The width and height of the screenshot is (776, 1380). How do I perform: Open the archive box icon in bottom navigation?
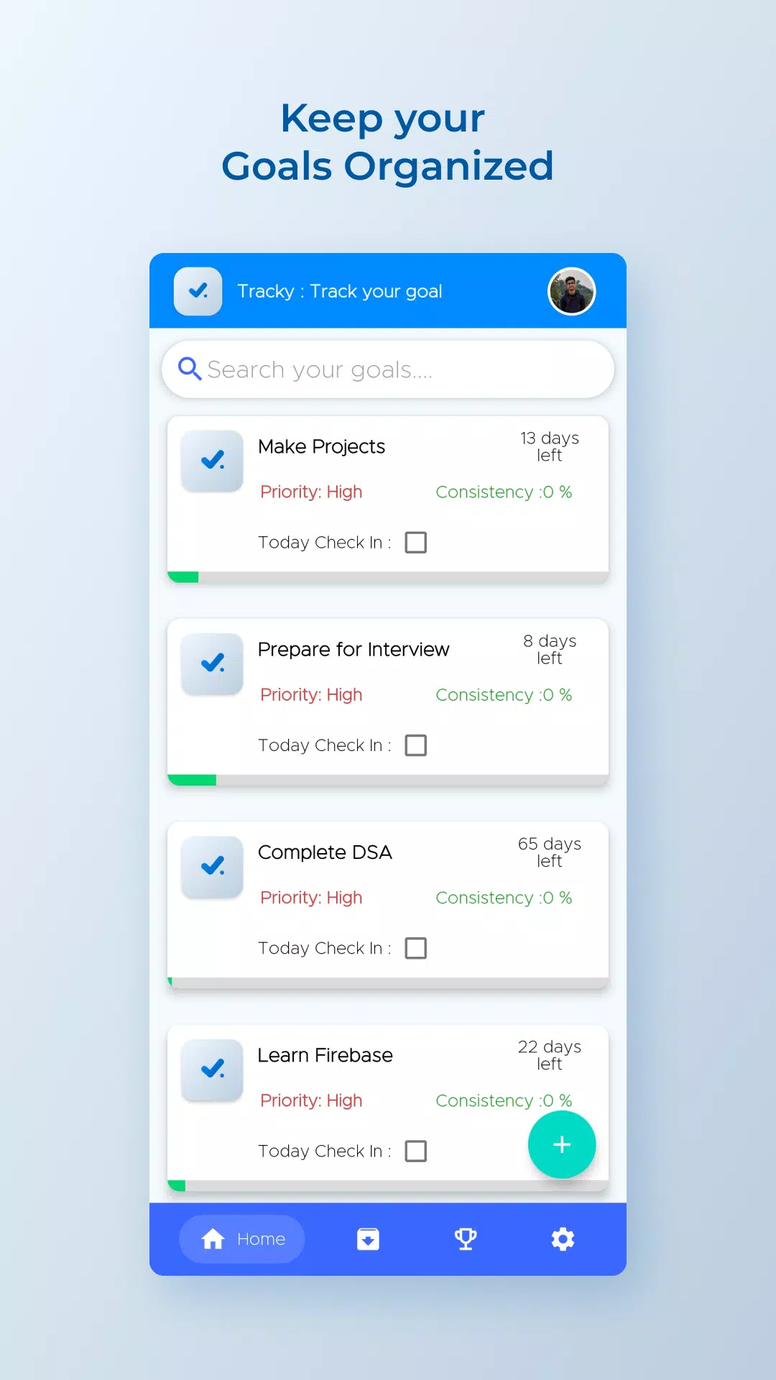pos(368,1239)
